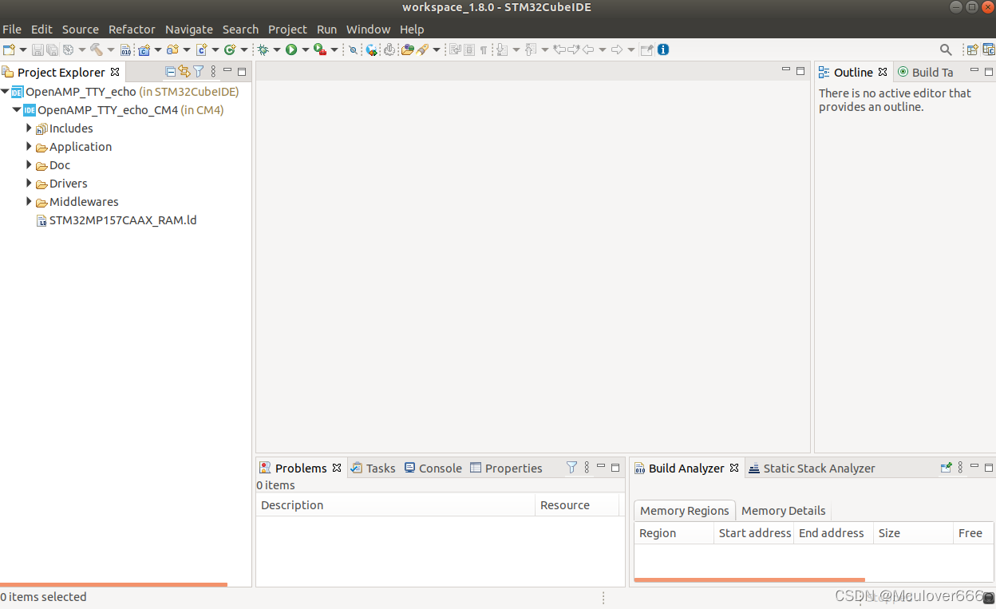Collapse all in Project Explorer
This screenshot has width=996, height=609.
point(170,71)
